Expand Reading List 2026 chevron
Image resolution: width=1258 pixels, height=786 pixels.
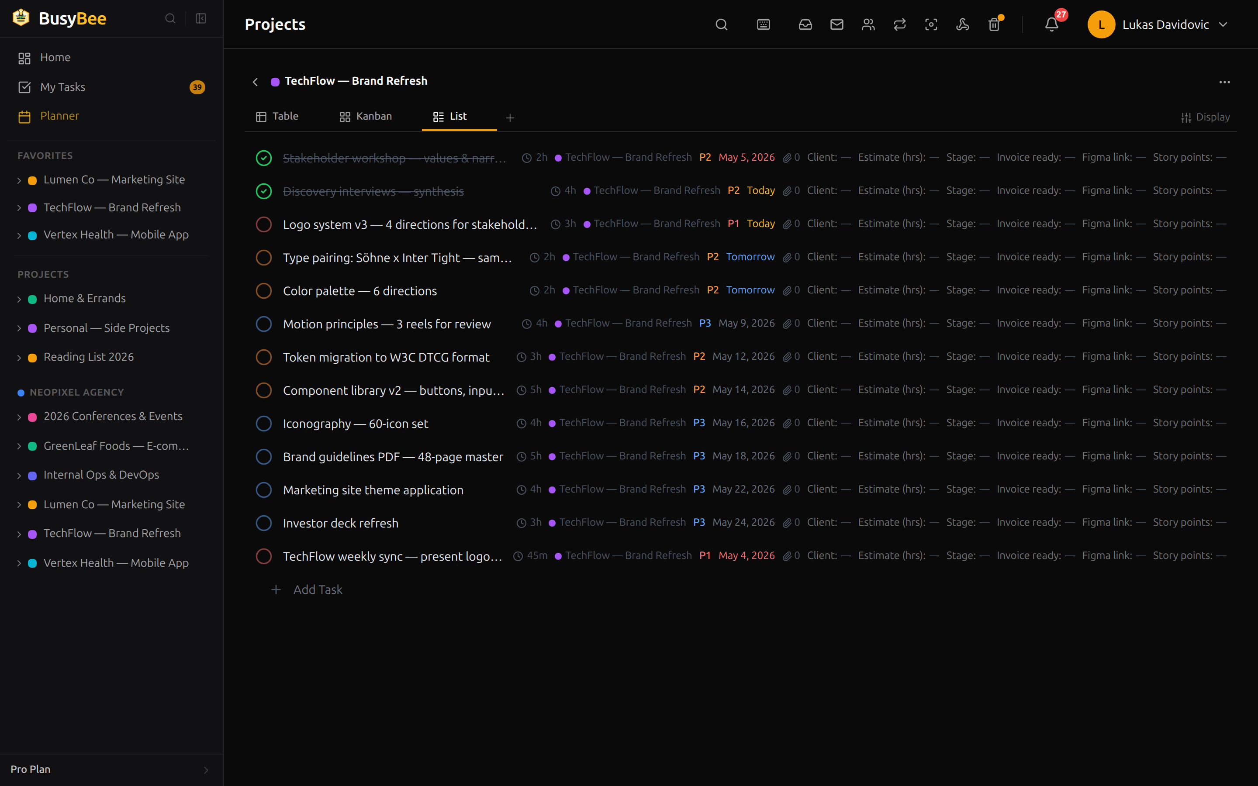19,358
